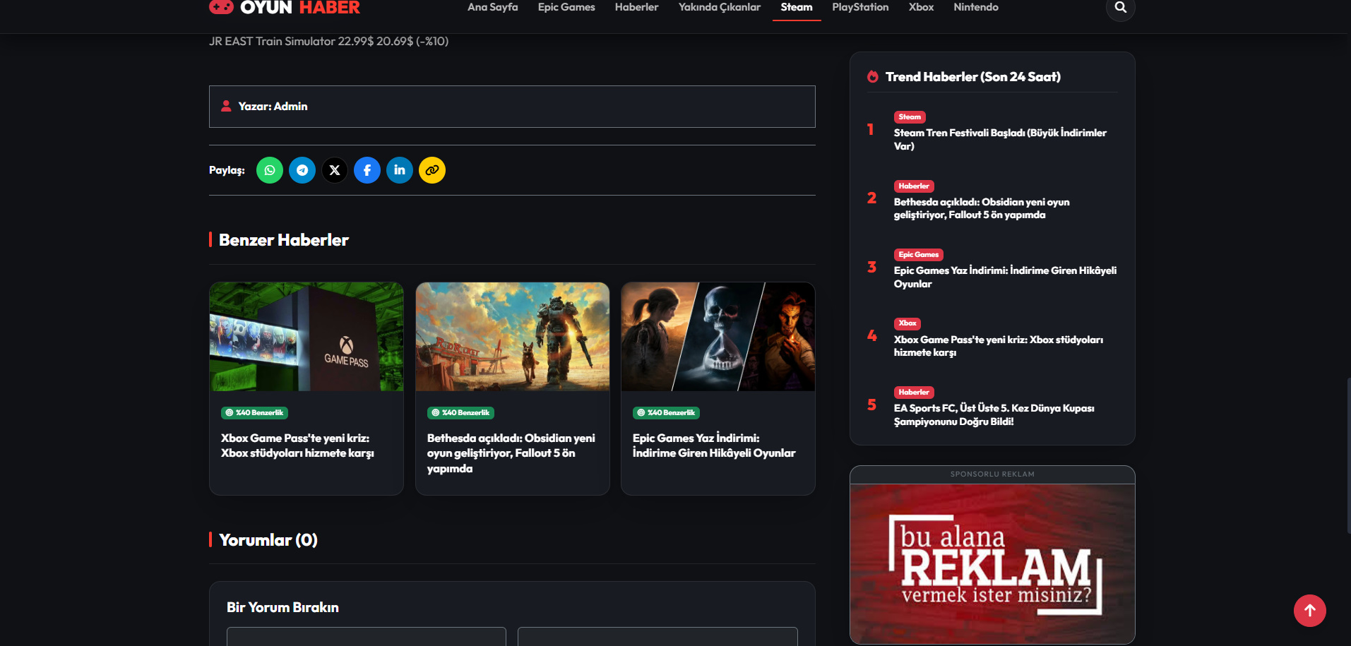Viewport: 1351px width, 646px height.
Task: Click the flame icon beside Trend Haberler
Action: coord(873,76)
